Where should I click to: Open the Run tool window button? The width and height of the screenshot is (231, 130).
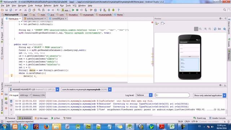[x=56, y=118]
